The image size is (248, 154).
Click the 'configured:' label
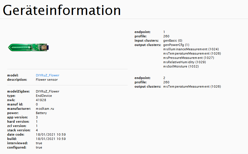[17, 147]
